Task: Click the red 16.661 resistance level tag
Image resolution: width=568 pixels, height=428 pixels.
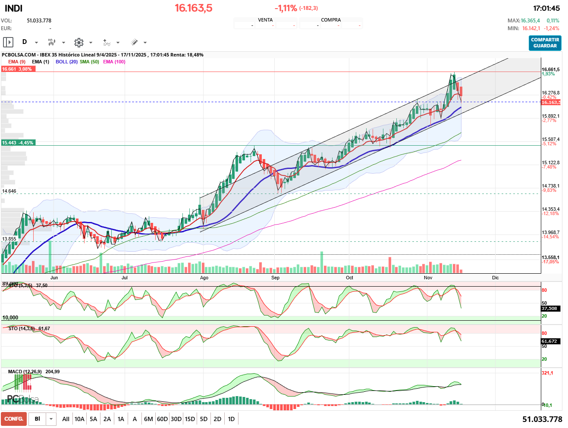Action: tap(18, 69)
